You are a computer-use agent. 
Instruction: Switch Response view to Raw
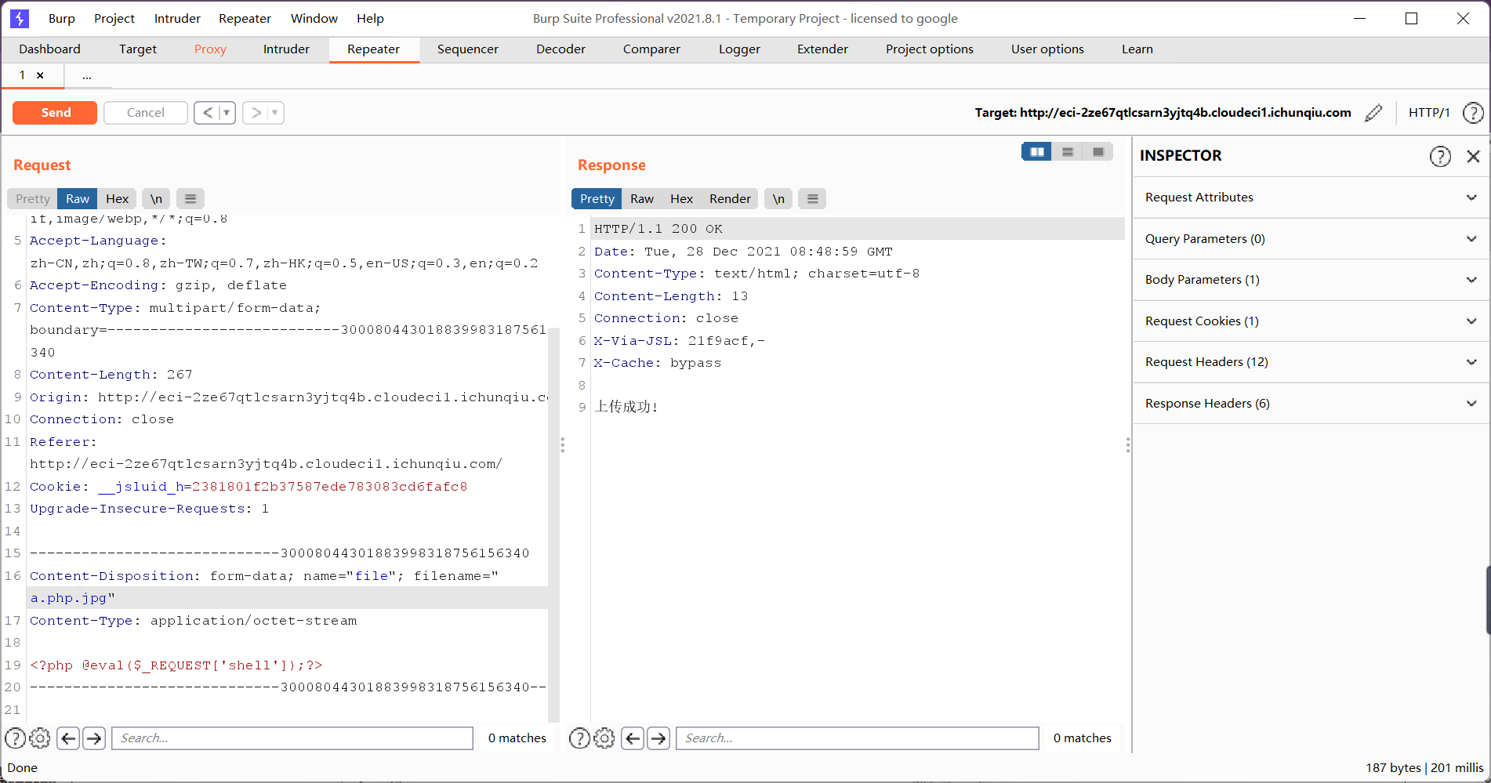point(642,199)
